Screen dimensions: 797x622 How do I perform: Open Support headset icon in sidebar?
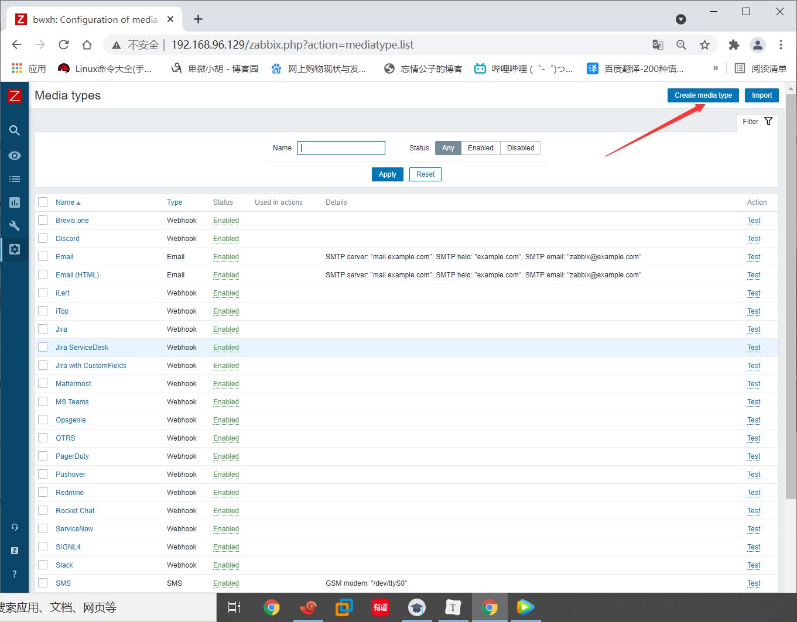[15, 527]
